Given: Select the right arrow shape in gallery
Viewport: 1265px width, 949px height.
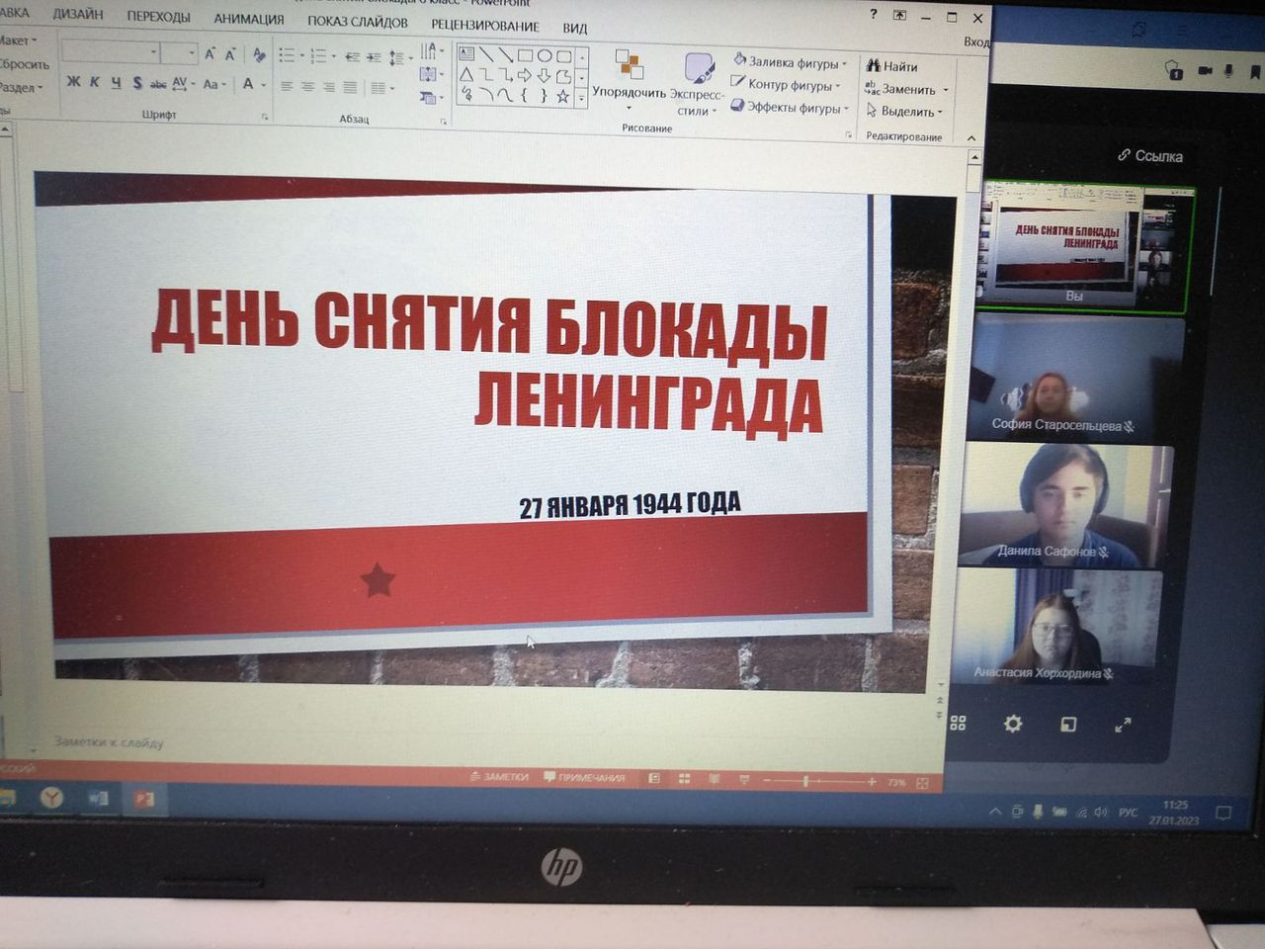Looking at the screenshot, I should click(525, 75).
